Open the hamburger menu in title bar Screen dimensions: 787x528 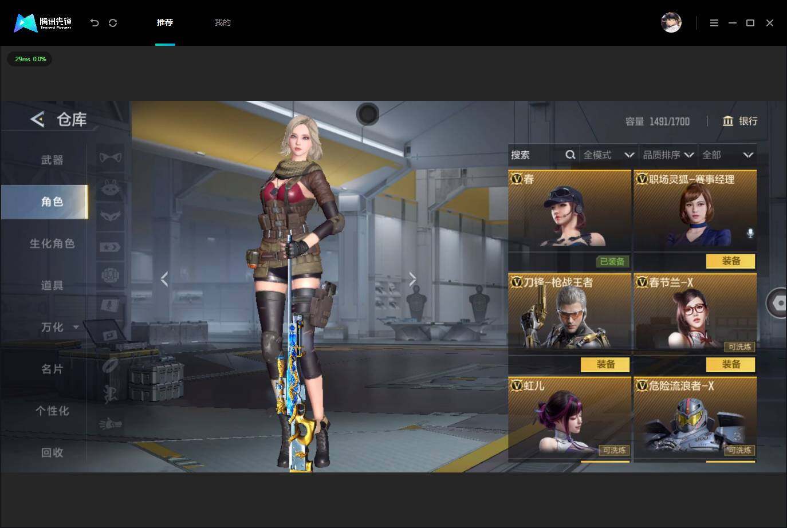[714, 23]
